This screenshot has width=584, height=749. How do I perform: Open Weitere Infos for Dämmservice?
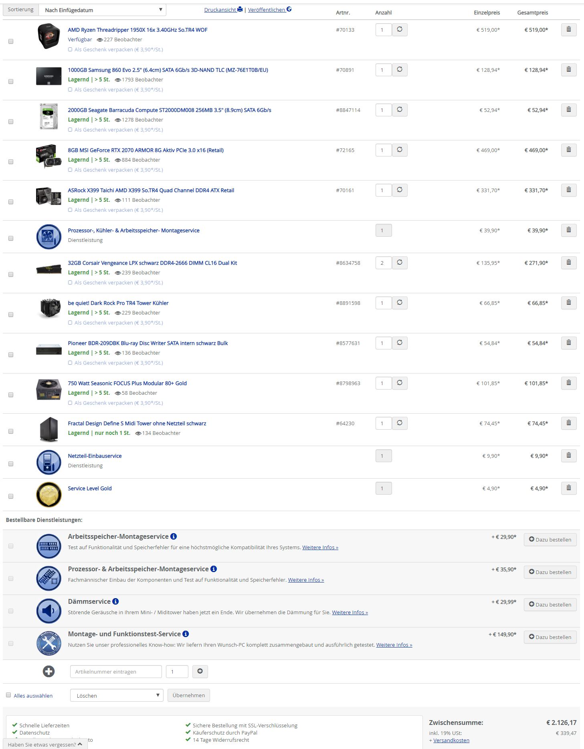coord(350,612)
